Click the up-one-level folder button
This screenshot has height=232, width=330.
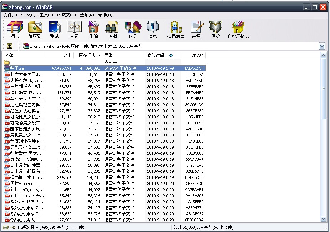10,46
